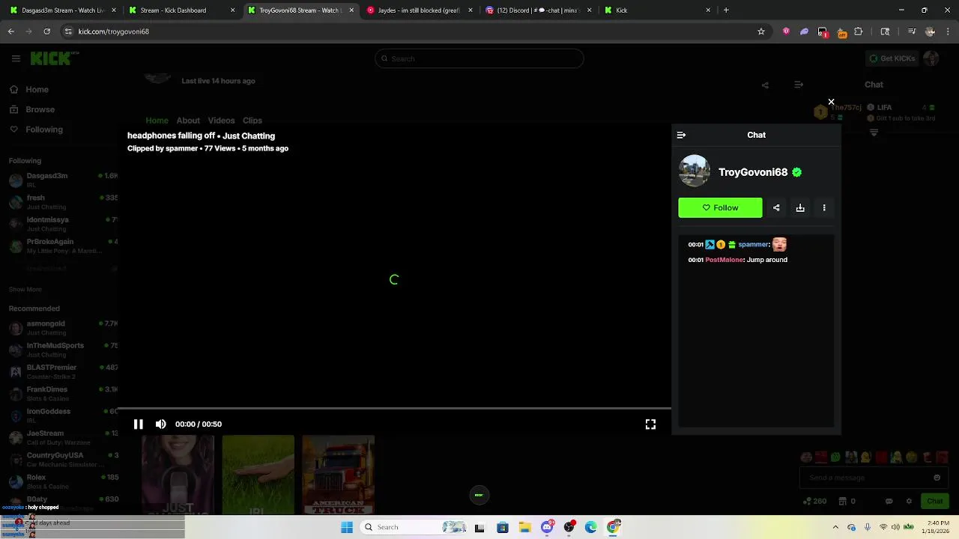Close the clip overlay with X
The height and width of the screenshot is (539, 959).
click(x=831, y=102)
